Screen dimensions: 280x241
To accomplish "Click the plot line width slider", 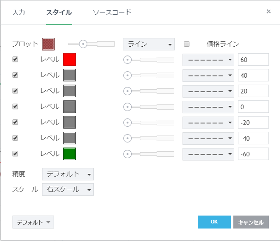I will (91, 44).
